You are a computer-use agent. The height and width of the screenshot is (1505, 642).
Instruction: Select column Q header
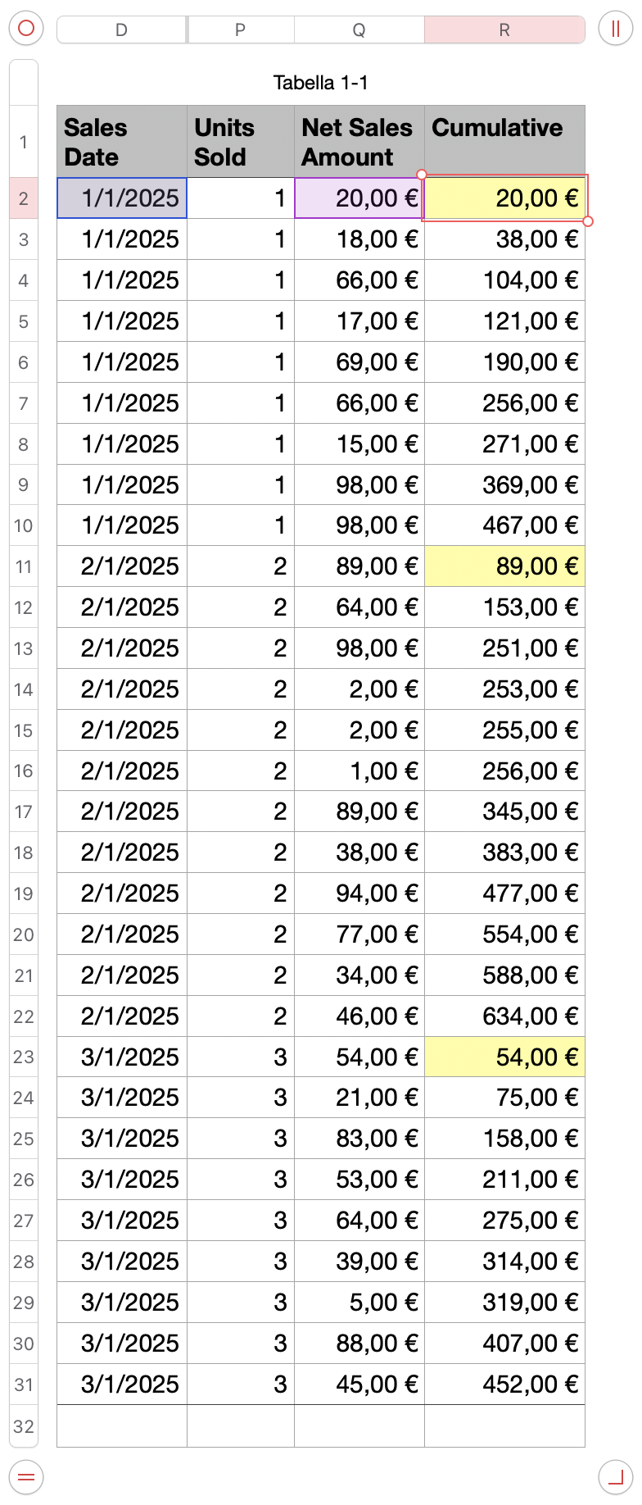359,30
